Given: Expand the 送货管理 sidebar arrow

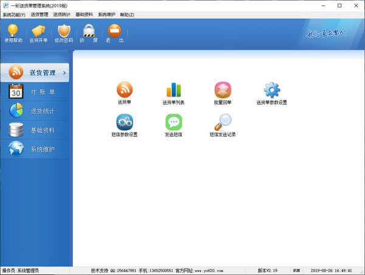Looking at the screenshot, I should (x=64, y=73).
